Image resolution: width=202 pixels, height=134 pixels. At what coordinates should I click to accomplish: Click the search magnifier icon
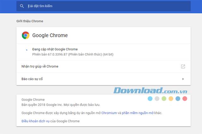click(22, 6)
